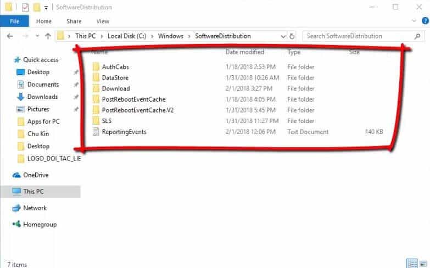This screenshot has height=268, width=430.
Task: Select the DataStore folder
Action: [x=115, y=77]
